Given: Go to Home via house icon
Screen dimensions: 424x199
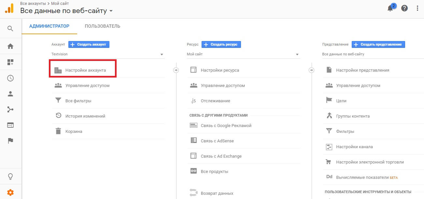Looking at the screenshot, I should pos(10,46).
